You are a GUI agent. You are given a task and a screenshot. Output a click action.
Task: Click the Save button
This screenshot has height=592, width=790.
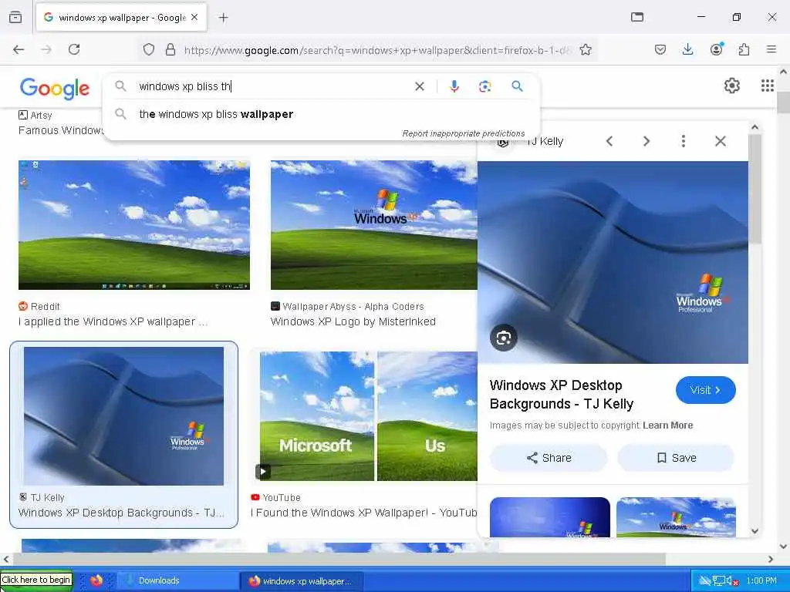676,458
